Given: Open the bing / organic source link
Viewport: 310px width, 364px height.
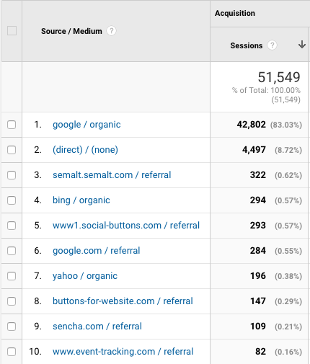Looking at the screenshot, I should 81,200.
